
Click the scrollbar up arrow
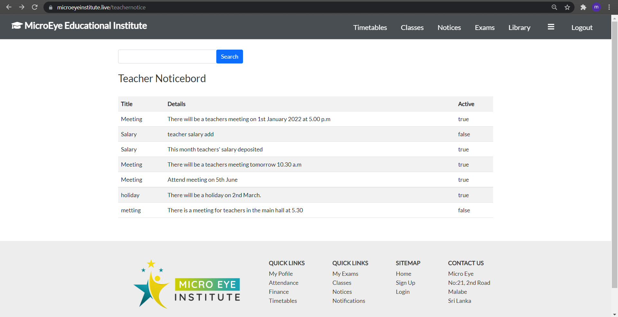(x=614, y=18)
